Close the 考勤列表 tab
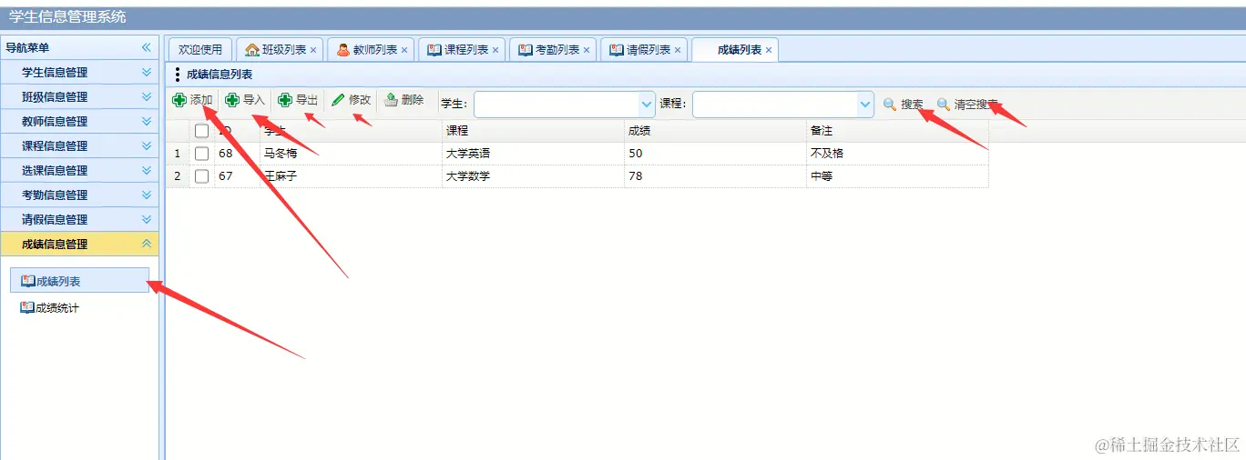Image resolution: width=1246 pixels, height=460 pixels. 587,51
